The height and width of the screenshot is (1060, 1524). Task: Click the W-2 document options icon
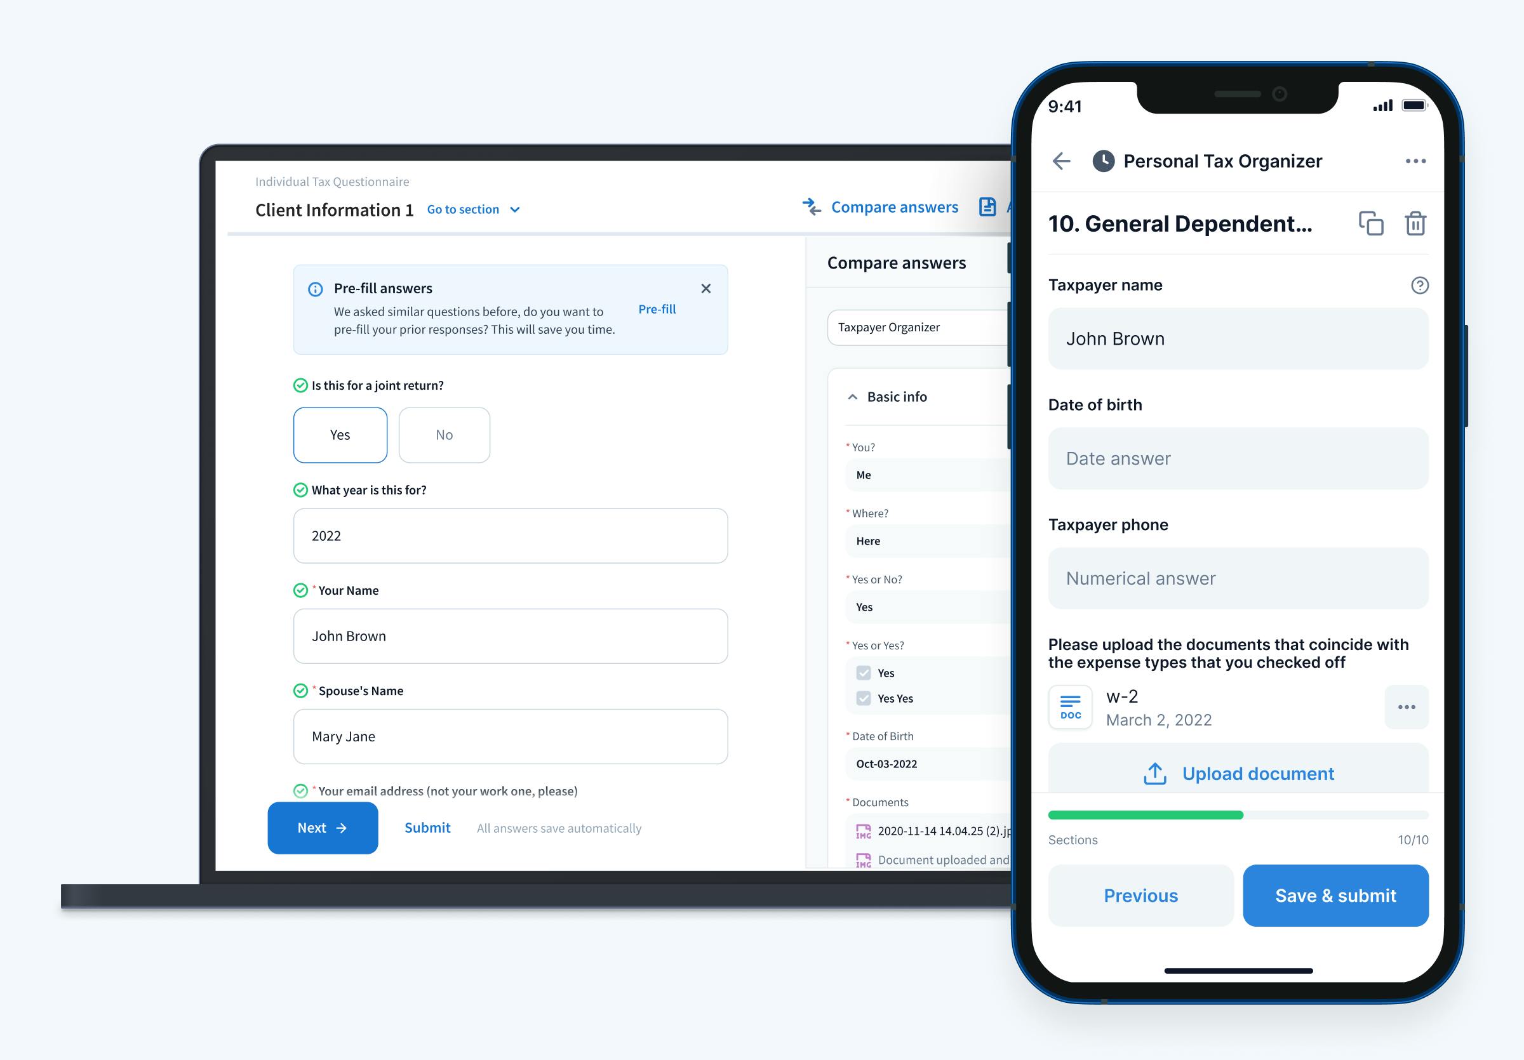[x=1406, y=707]
